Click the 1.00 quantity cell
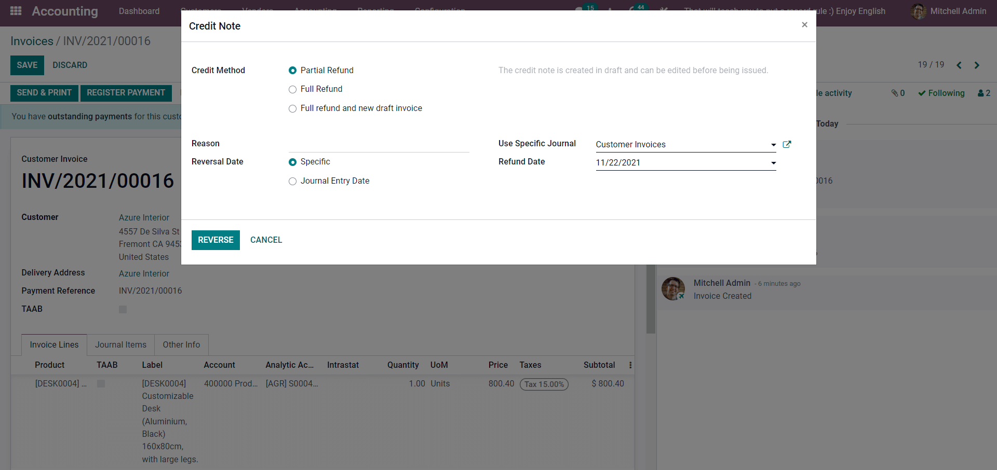The image size is (997, 470). [416, 384]
